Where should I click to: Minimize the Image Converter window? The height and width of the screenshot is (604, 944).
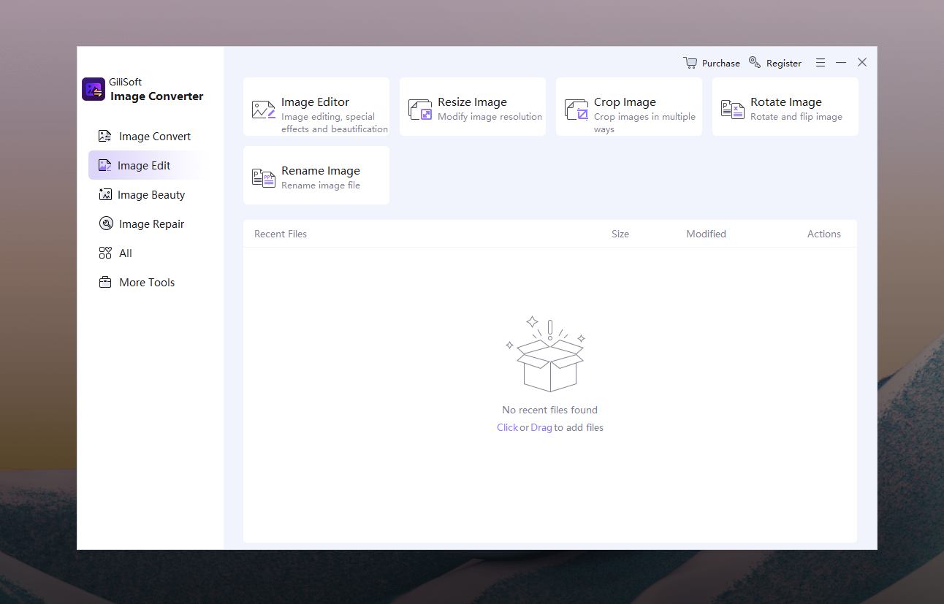pyautogui.click(x=841, y=63)
